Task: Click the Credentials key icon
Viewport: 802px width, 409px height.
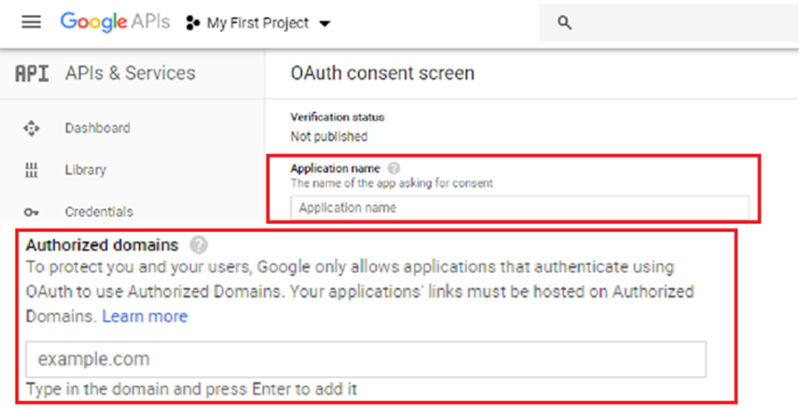Action: click(32, 212)
